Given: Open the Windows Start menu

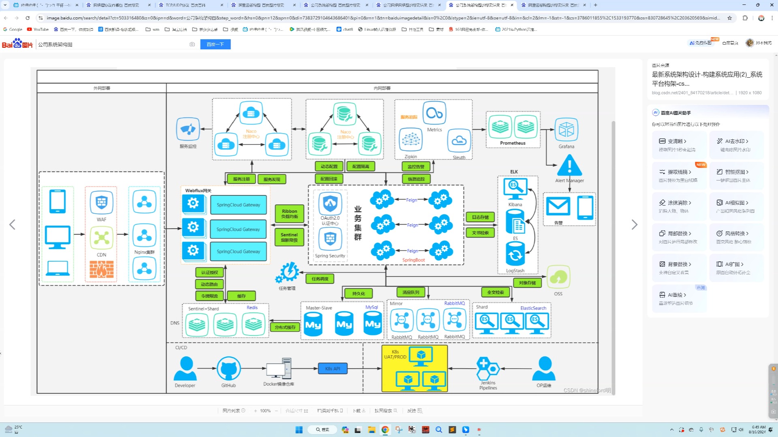Looking at the screenshot, I should (x=299, y=430).
